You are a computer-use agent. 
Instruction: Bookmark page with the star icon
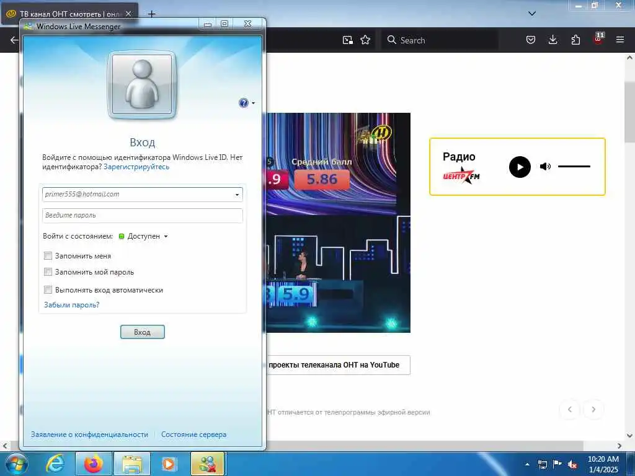[365, 40]
